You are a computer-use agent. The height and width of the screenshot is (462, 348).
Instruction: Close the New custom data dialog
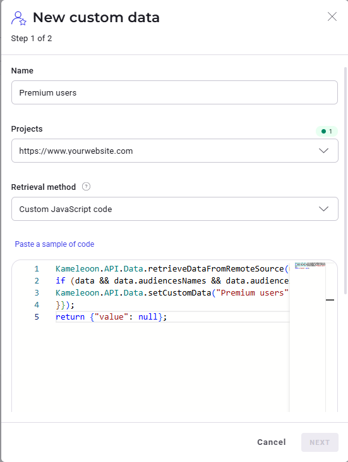pyautogui.click(x=332, y=17)
